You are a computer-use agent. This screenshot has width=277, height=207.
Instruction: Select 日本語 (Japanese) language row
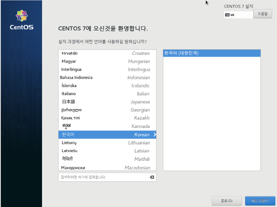(x=107, y=102)
